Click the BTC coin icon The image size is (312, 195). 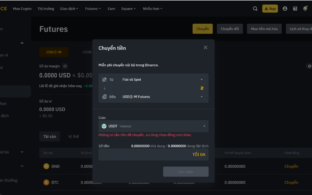tap(46, 182)
